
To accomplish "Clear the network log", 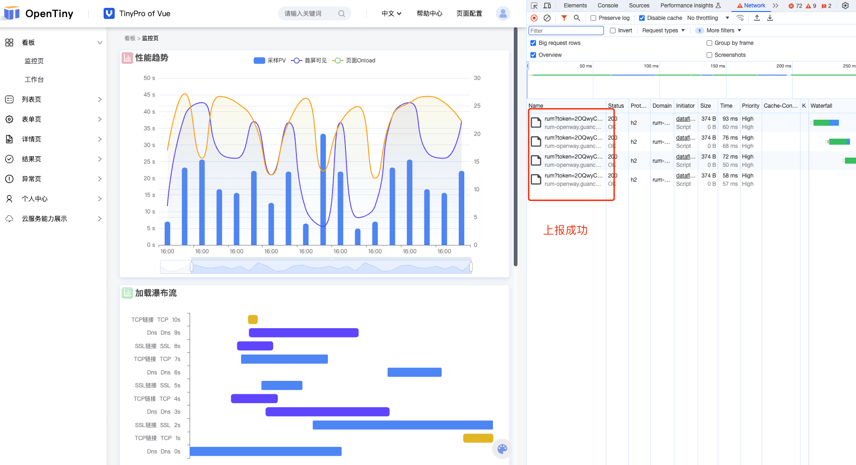I will (x=547, y=18).
